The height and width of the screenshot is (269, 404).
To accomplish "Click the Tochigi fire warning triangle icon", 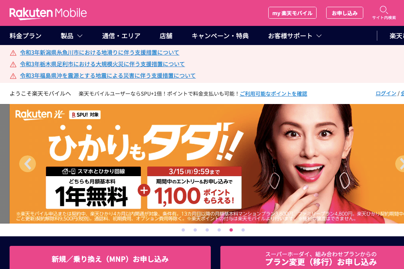I will pyautogui.click(x=13, y=65).
